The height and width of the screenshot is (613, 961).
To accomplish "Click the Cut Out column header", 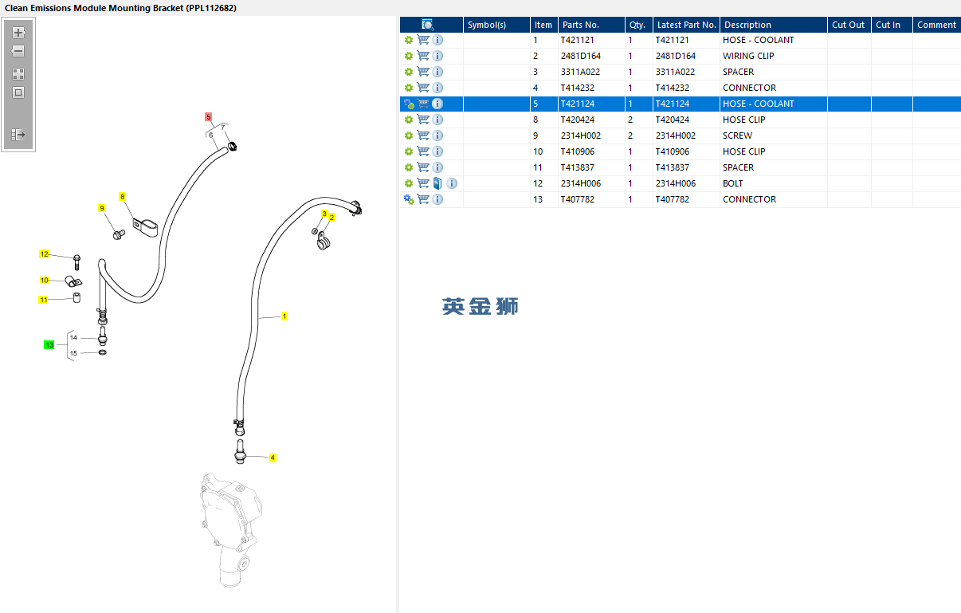I will pos(849,25).
